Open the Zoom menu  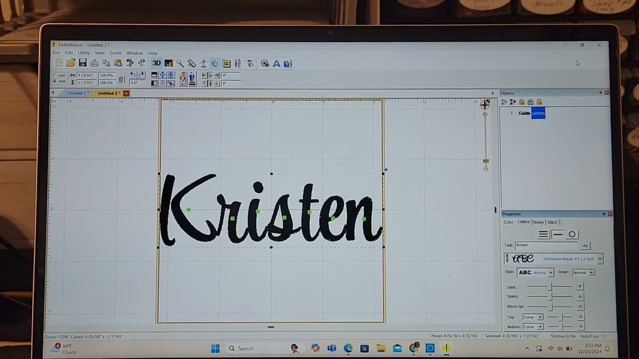115,53
